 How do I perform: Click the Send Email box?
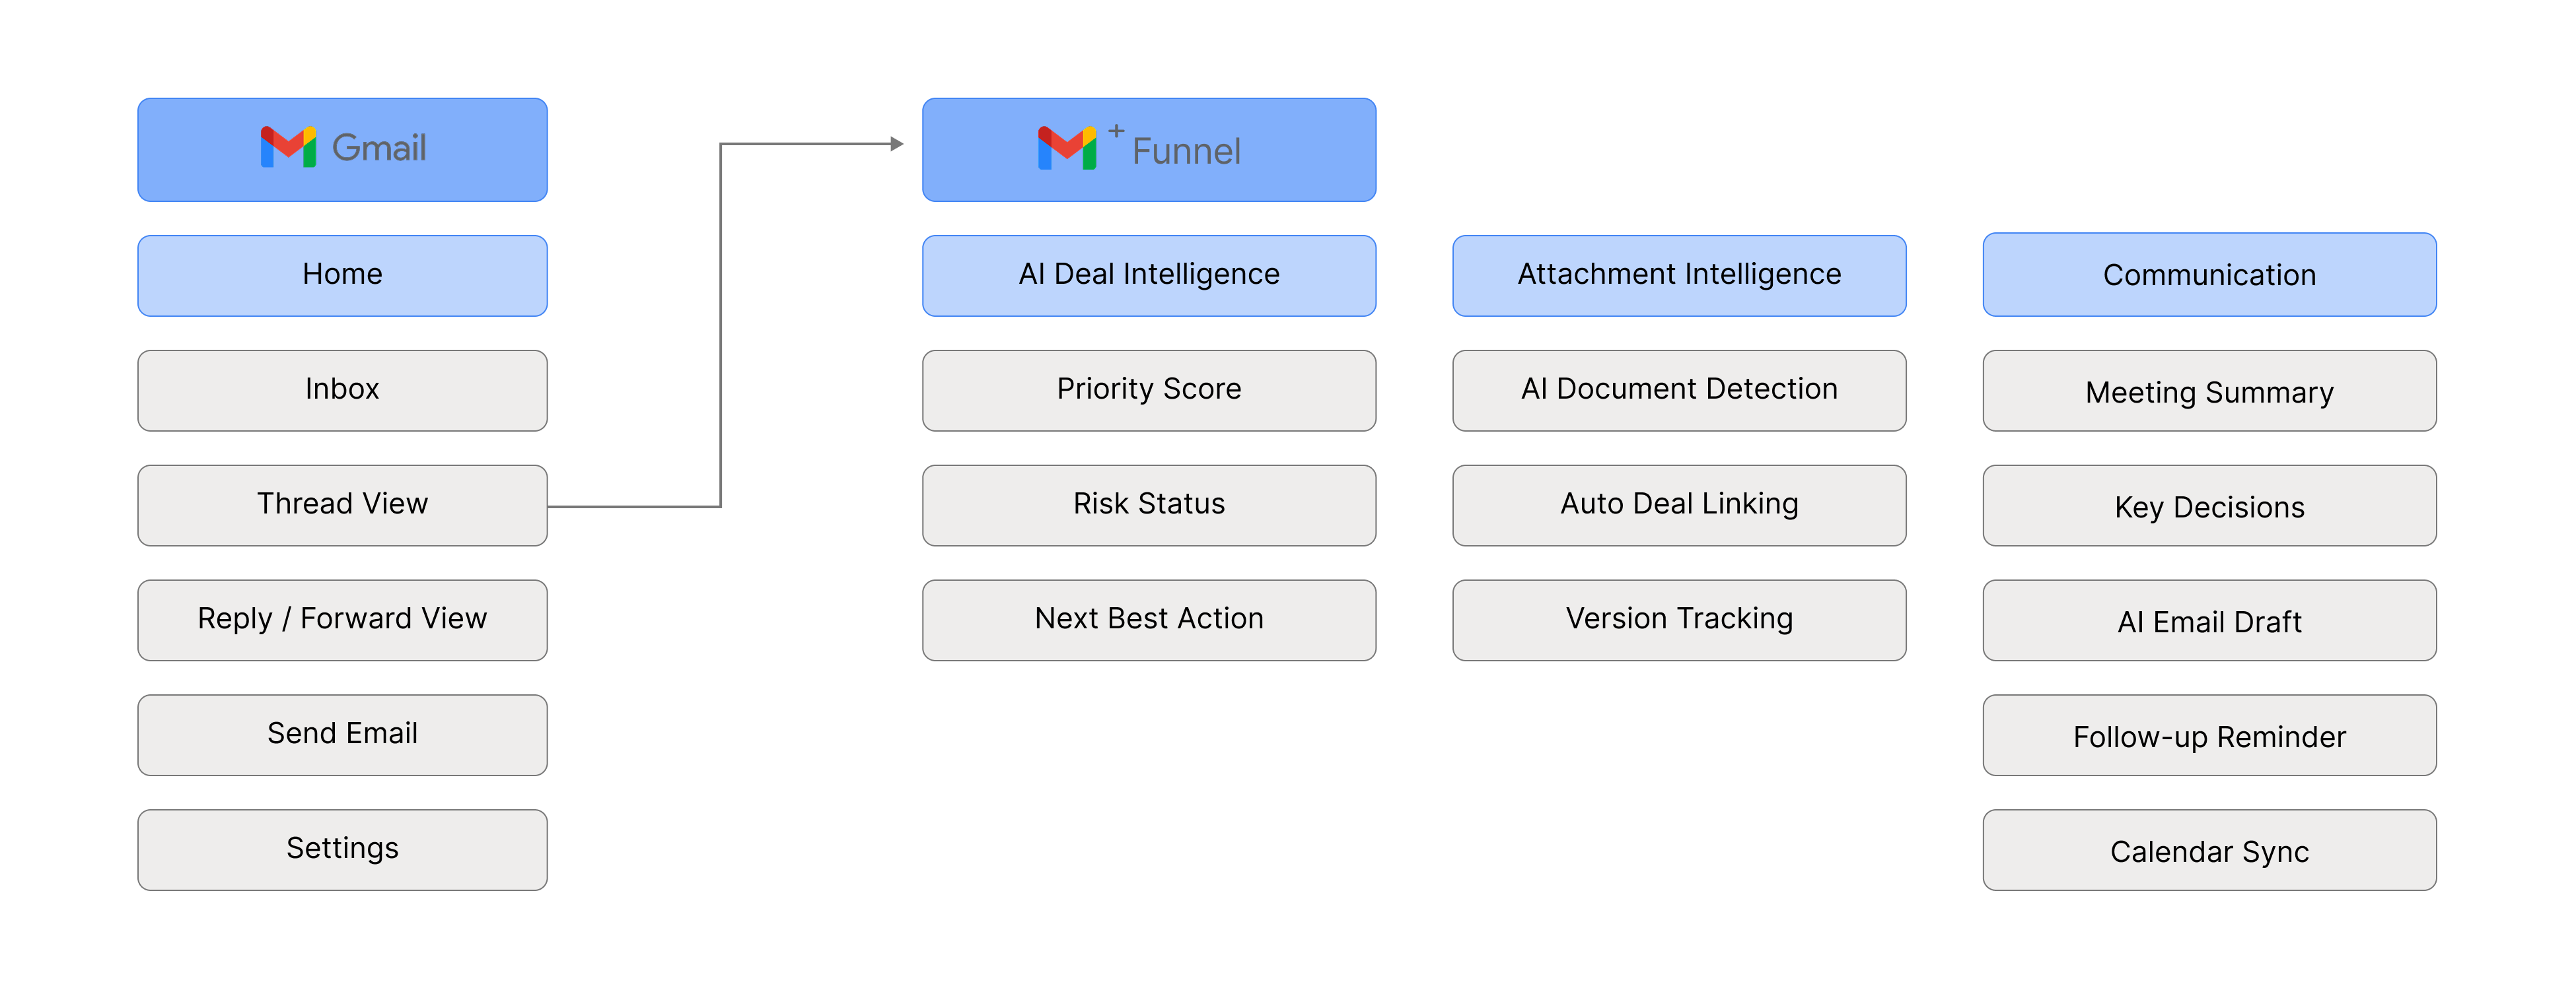click(x=342, y=735)
